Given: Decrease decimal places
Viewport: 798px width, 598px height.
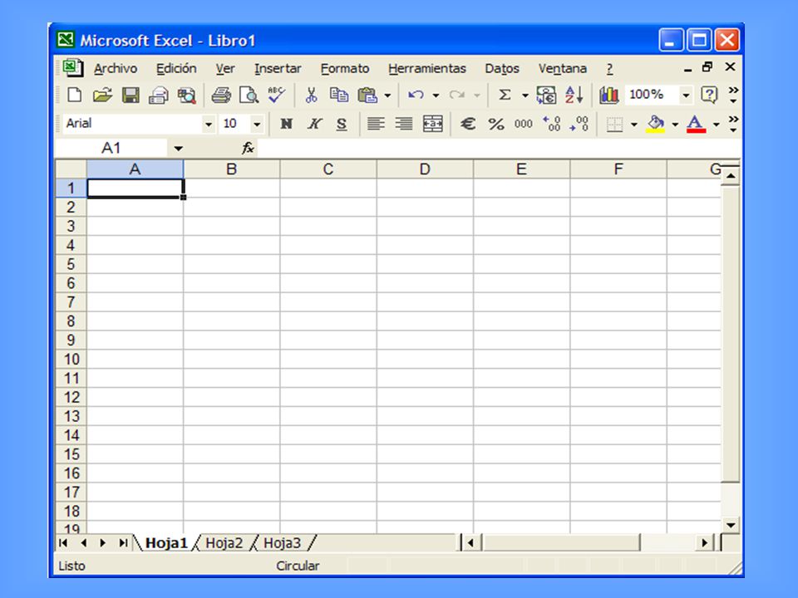Looking at the screenshot, I should 579,124.
